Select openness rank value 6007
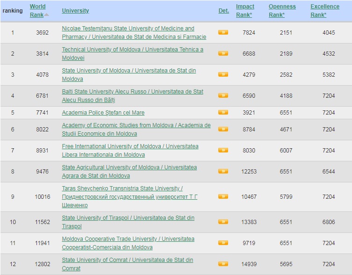 [286, 150]
